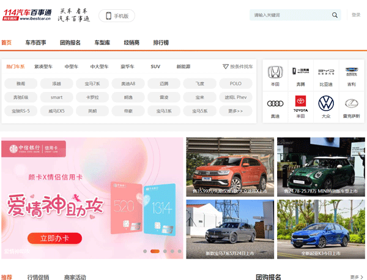Choose the 宝马3系 model pill
Viewport: 367px width, 280px height.
(164, 111)
